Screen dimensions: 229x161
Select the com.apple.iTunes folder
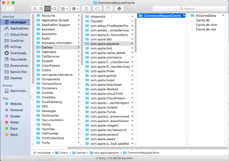[x=109, y=112]
